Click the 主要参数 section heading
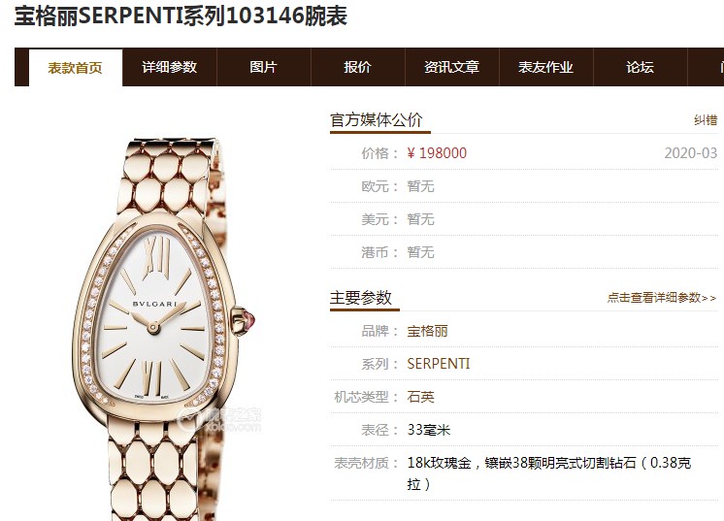Viewport: 724px width, 521px height. 361,298
